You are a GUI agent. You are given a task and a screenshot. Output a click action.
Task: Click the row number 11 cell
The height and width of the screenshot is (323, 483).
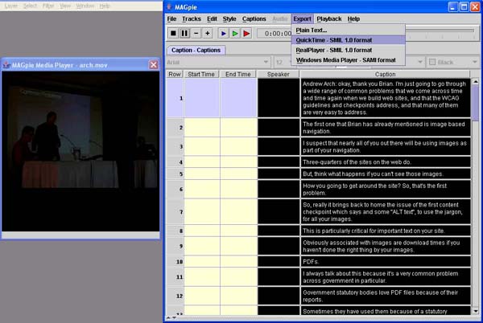click(175, 277)
